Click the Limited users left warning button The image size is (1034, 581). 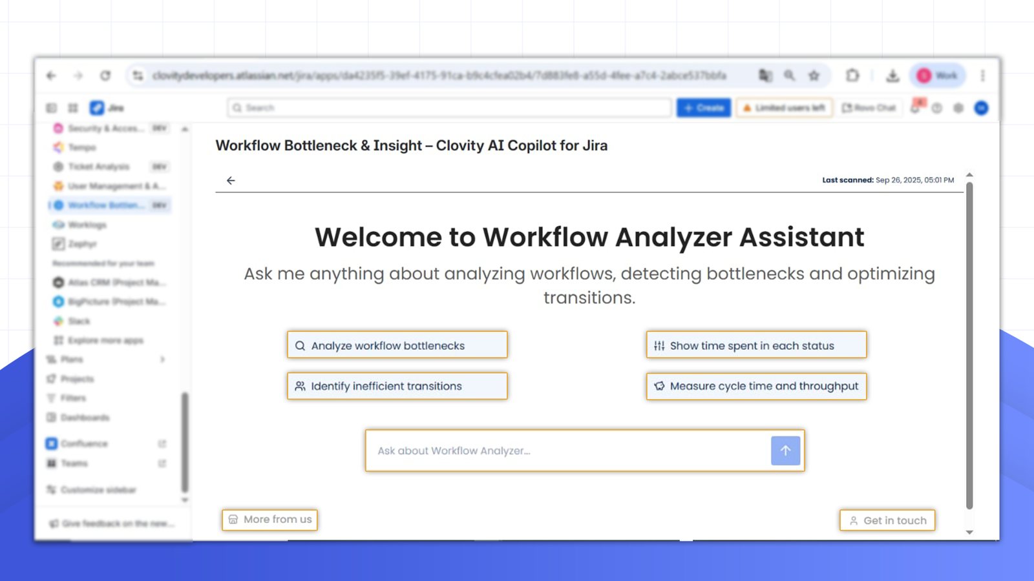click(x=784, y=108)
